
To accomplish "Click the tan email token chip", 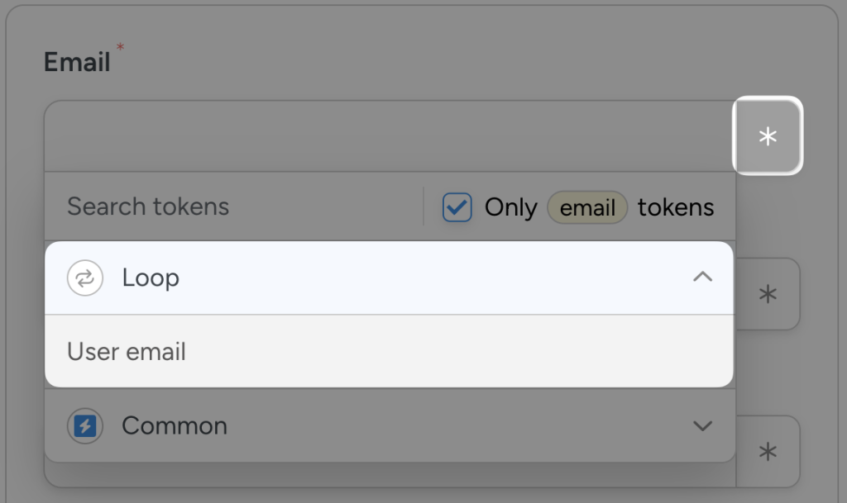I will pyautogui.click(x=587, y=207).
